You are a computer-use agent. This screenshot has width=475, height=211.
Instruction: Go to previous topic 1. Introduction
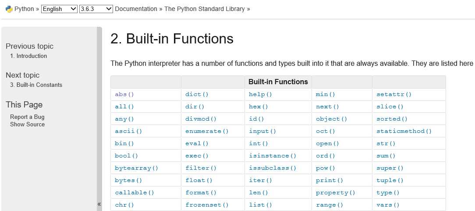pyautogui.click(x=28, y=56)
